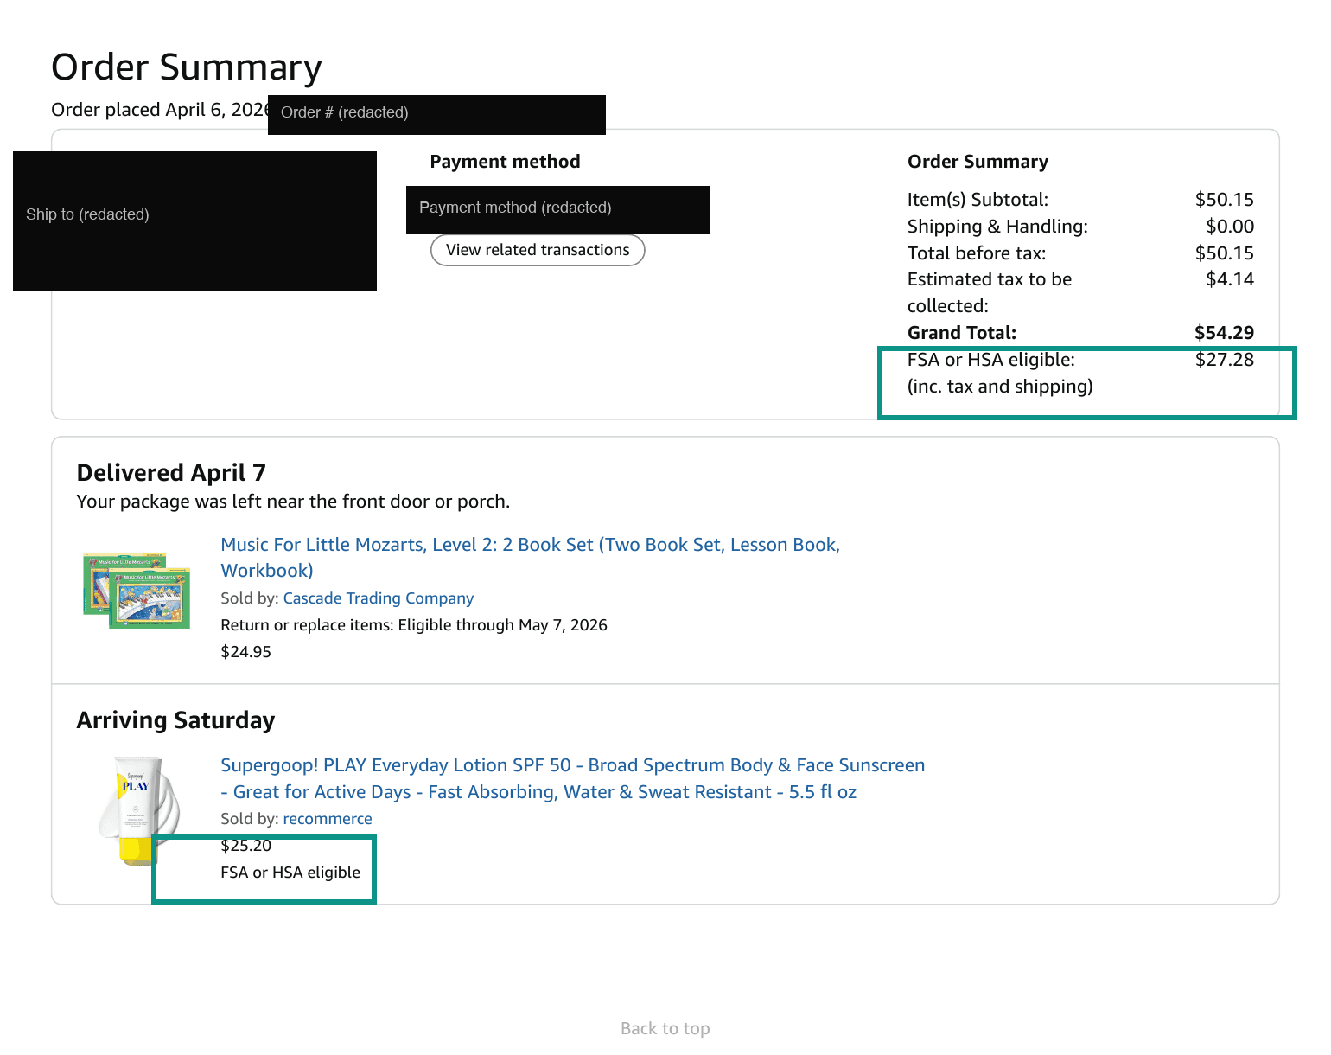The image size is (1331, 1055).
Task: Click the Arriving Saturday heading
Action: click(x=175, y=720)
